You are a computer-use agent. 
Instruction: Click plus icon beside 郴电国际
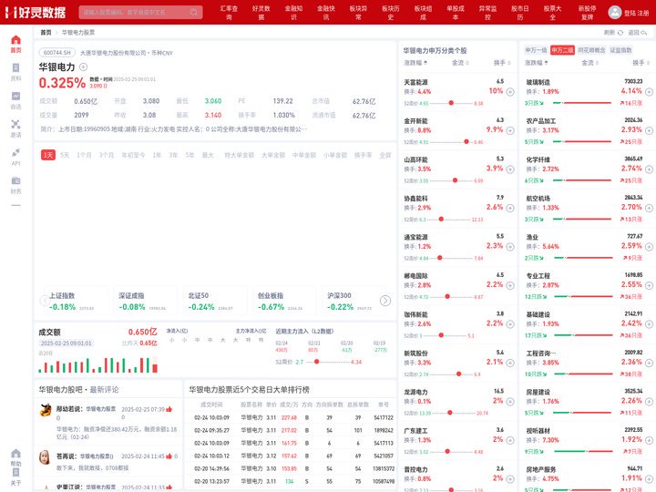[x=510, y=285]
